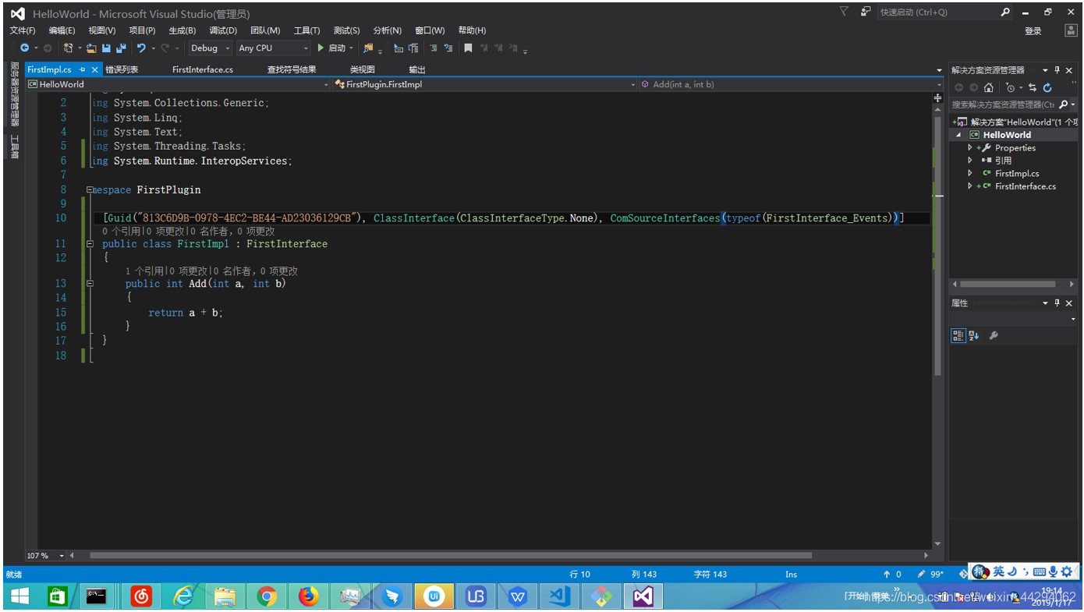This screenshot has width=1084, height=612.
Task: Click the Property Pages wrench icon
Action: coord(994,336)
